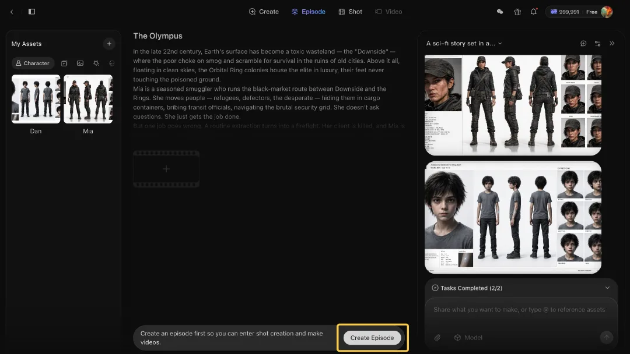Open the Mia character sheet image in chat
This screenshot has height=354, width=630.
[x=513, y=105]
